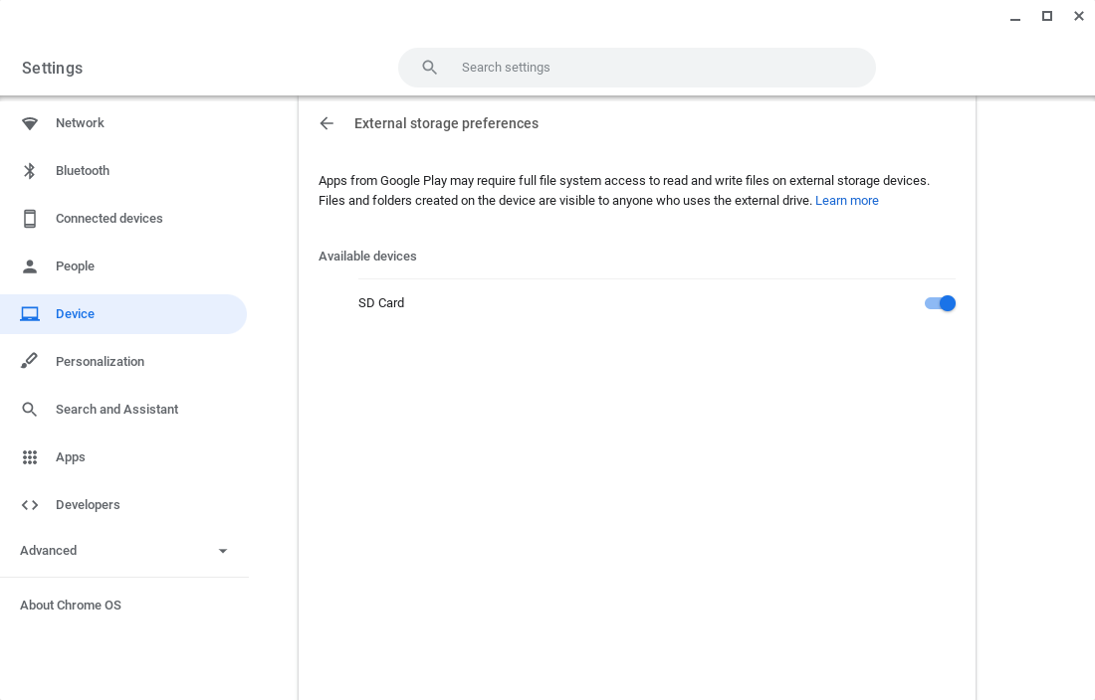The height and width of the screenshot is (700, 1095).
Task: Open Connected devices via its phone icon
Action: [30, 218]
